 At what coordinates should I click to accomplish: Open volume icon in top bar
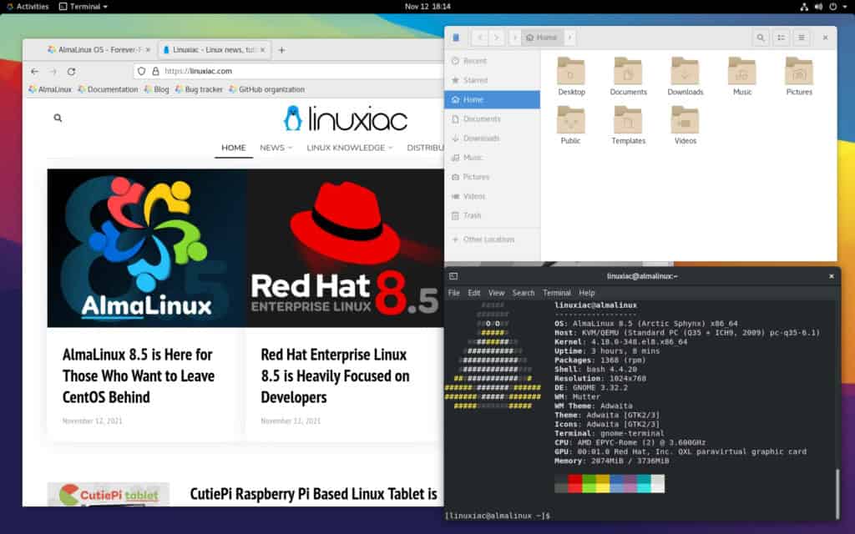coord(818,7)
